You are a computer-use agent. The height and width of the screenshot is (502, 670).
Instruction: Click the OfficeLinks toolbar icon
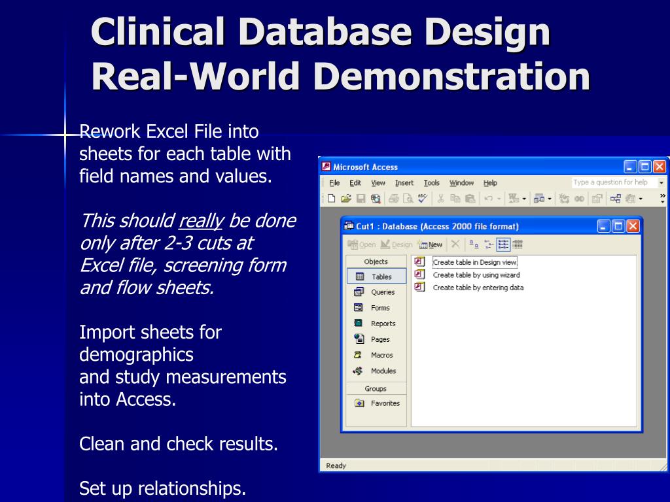(514, 199)
